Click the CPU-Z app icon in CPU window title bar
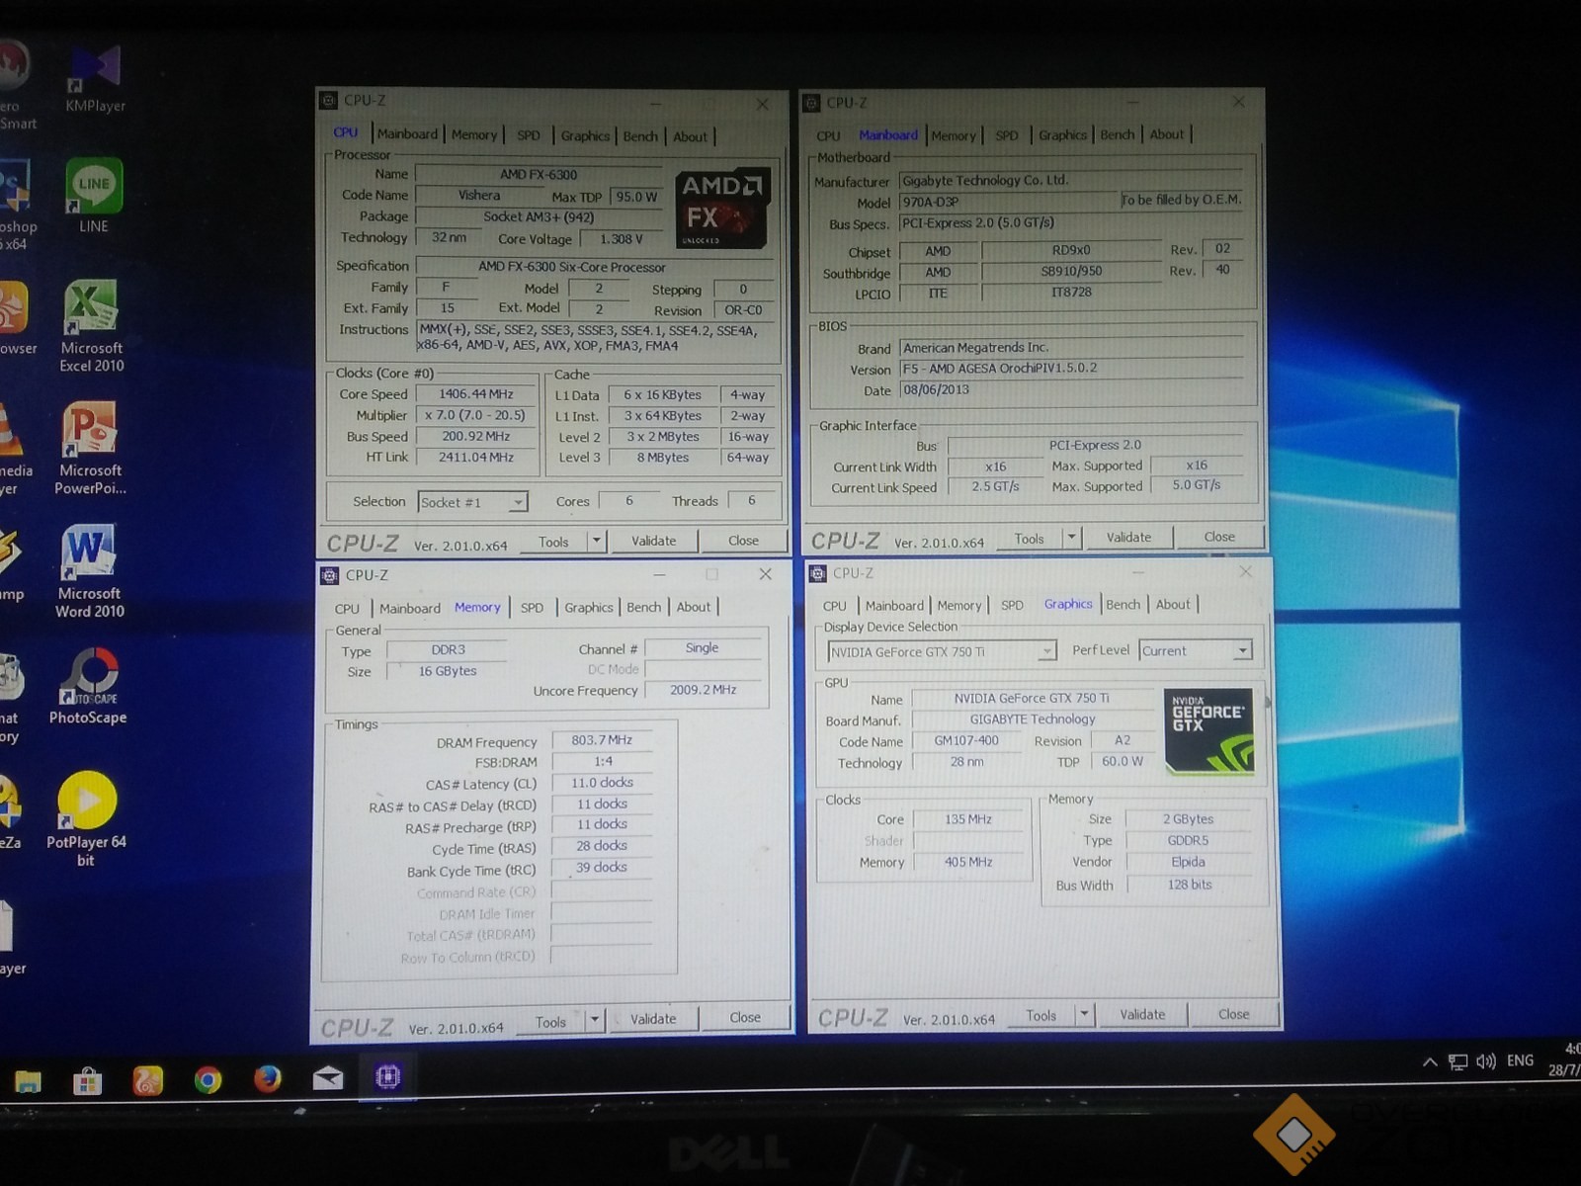 pos(328,101)
